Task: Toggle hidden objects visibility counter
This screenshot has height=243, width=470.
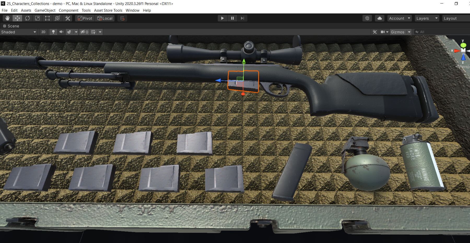Action: point(84,32)
